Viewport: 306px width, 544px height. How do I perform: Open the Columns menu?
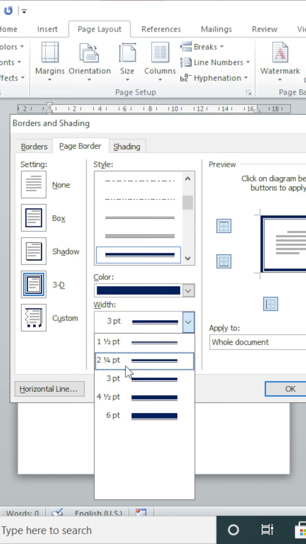click(160, 62)
